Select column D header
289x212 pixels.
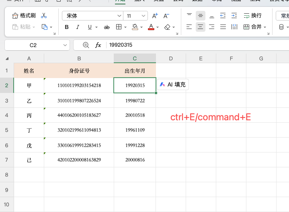(x=171, y=58)
